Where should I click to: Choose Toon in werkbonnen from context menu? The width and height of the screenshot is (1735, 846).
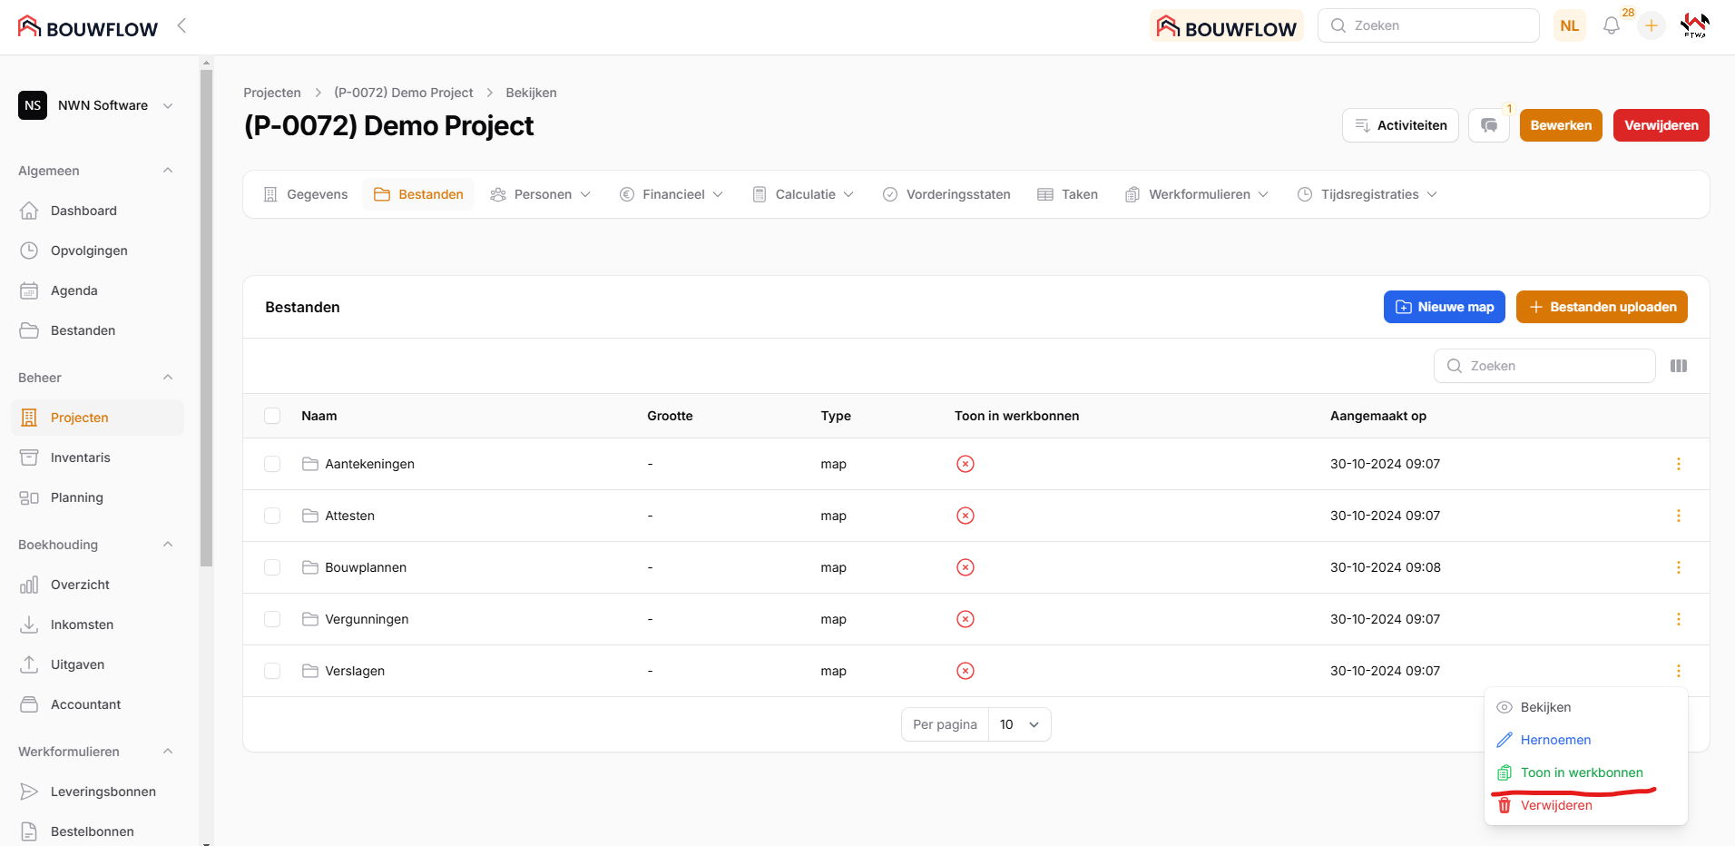click(1581, 772)
